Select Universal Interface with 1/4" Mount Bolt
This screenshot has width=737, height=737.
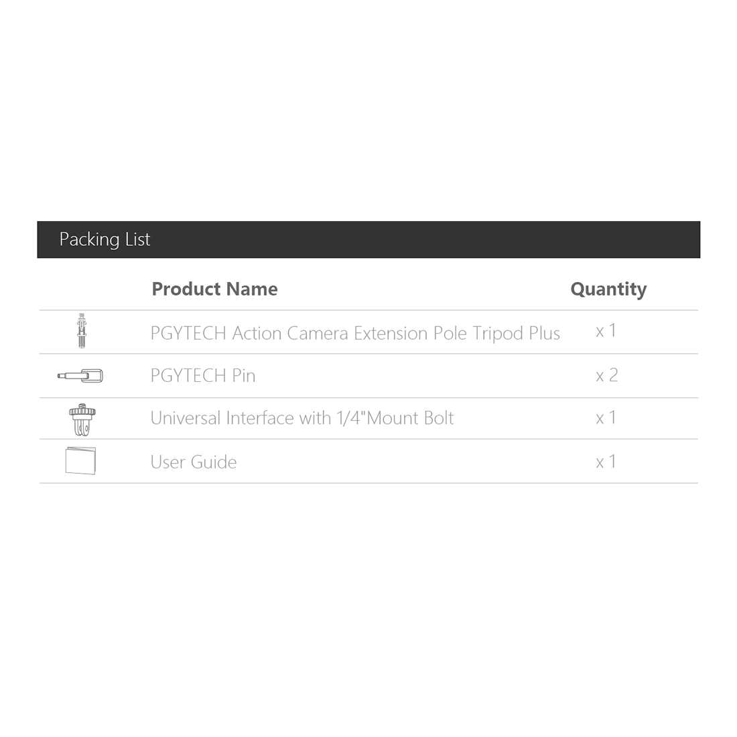coord(302,418)
